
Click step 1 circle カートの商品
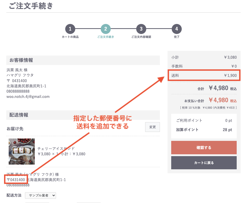70,29
